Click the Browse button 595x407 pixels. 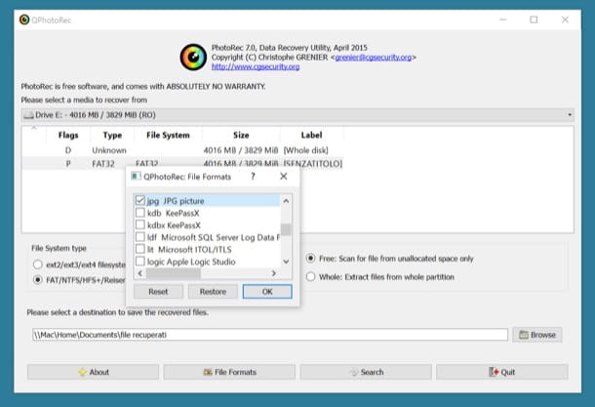point(537,335)
